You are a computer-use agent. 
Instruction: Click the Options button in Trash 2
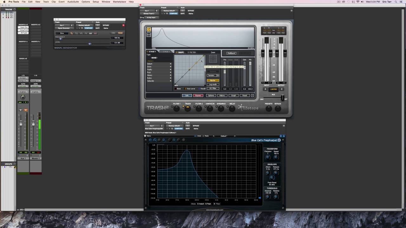click(211, 95)
